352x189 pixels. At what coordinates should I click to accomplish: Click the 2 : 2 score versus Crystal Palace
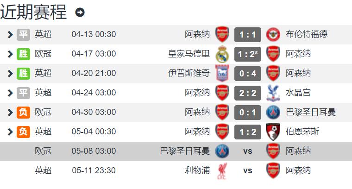[248, 93]
